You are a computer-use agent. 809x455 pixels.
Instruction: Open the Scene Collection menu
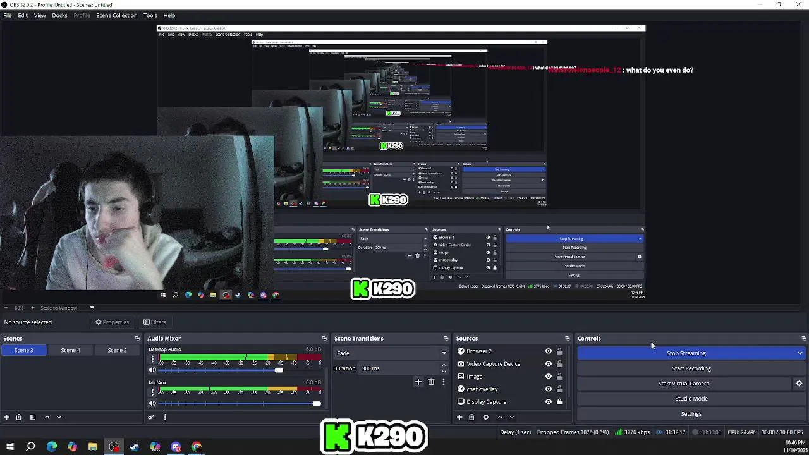[x=116, y=15]
